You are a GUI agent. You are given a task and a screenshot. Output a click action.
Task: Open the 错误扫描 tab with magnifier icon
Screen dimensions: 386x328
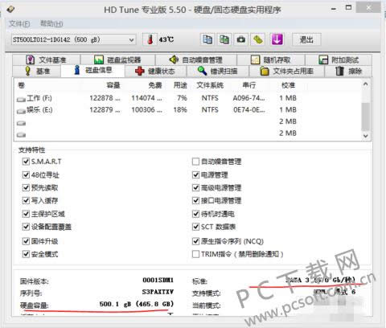click(218, 72)
